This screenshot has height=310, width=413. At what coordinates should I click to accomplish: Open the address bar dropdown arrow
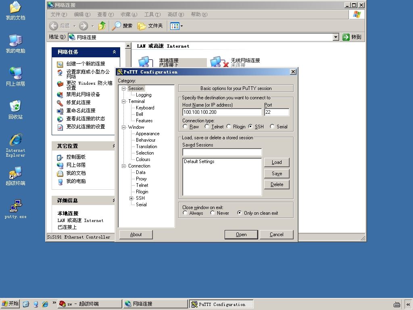pos(336,37)
